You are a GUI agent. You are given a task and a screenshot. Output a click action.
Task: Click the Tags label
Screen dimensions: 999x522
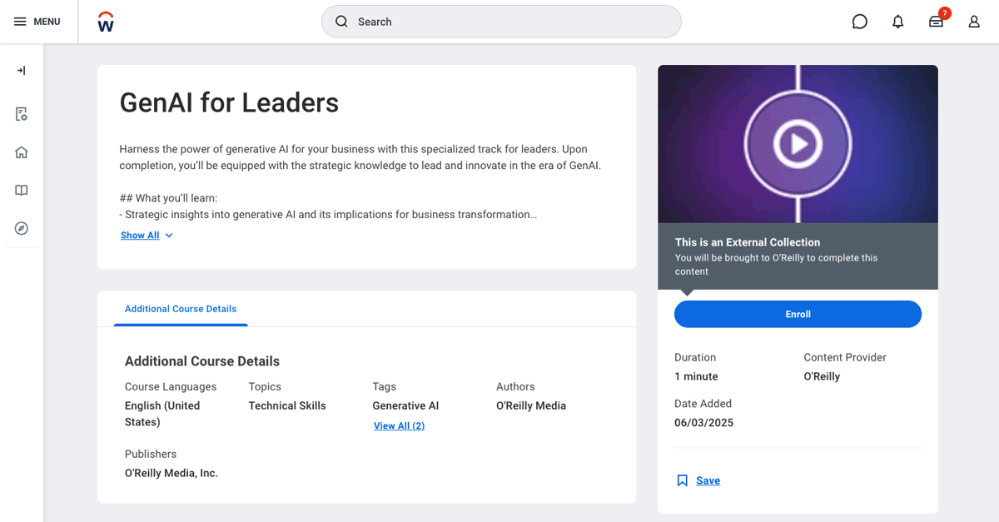tap(384, 386)
